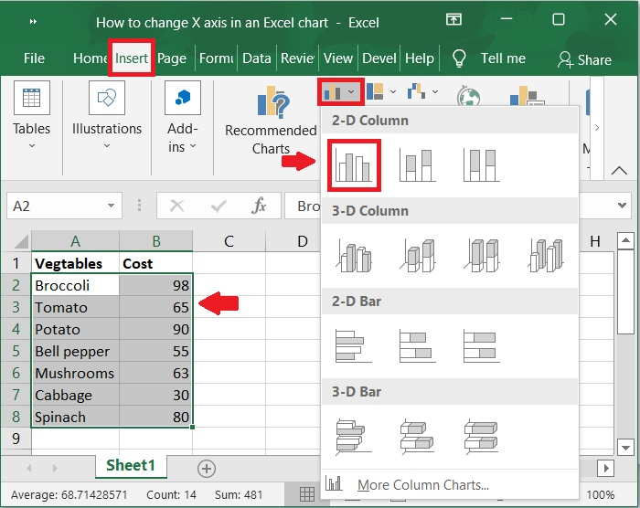
Task: Add a new sheet with plus button
Action: point(207,469)
